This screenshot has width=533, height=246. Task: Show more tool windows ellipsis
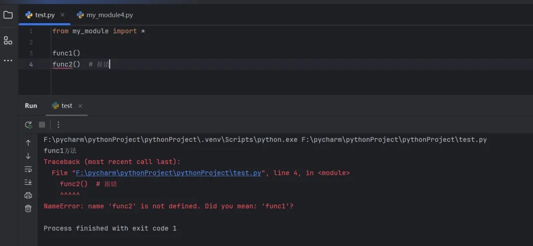click(8, 60)
